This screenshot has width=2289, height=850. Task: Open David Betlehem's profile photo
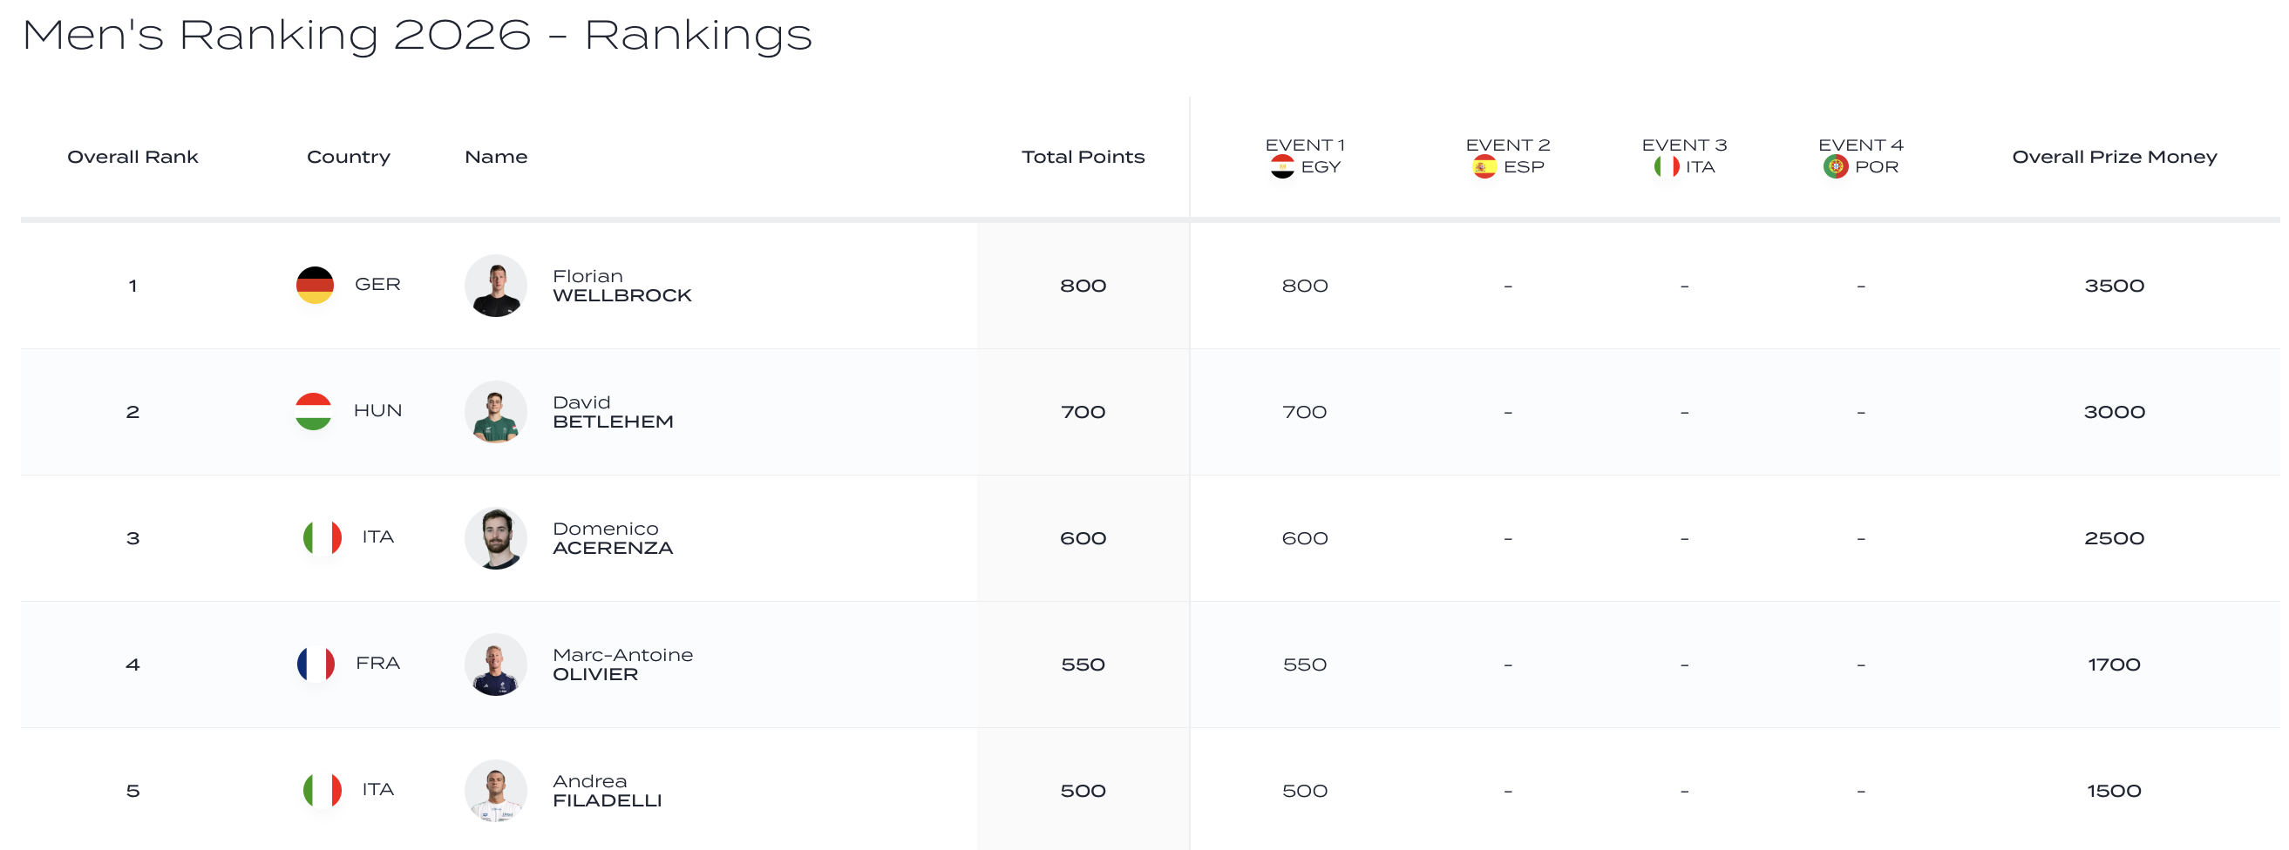click(x=496, y=412)
